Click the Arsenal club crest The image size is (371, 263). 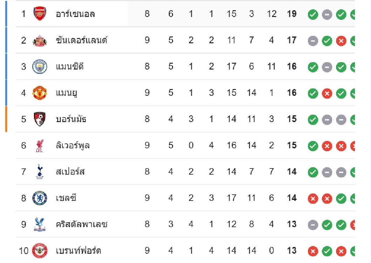(40, 14)
